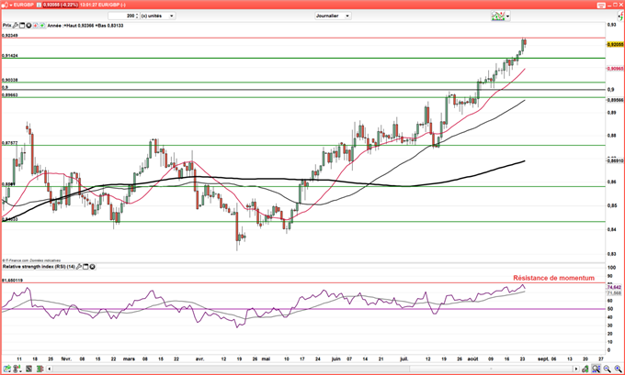Open the Journalier timeframe dropdown
The height and width of the screenshot is (375, 625).
coord(333,16)
